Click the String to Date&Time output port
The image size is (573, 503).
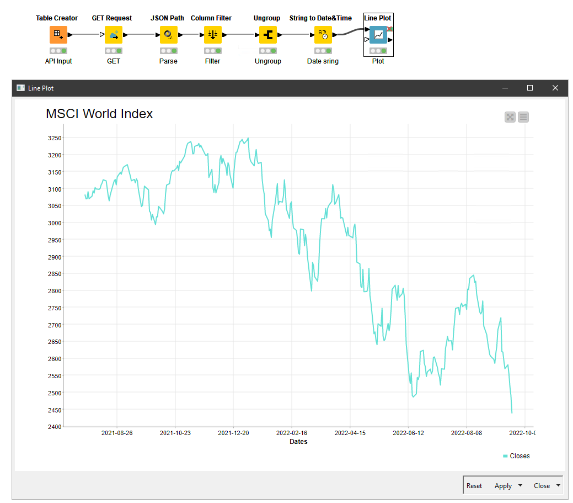[335, 35]
